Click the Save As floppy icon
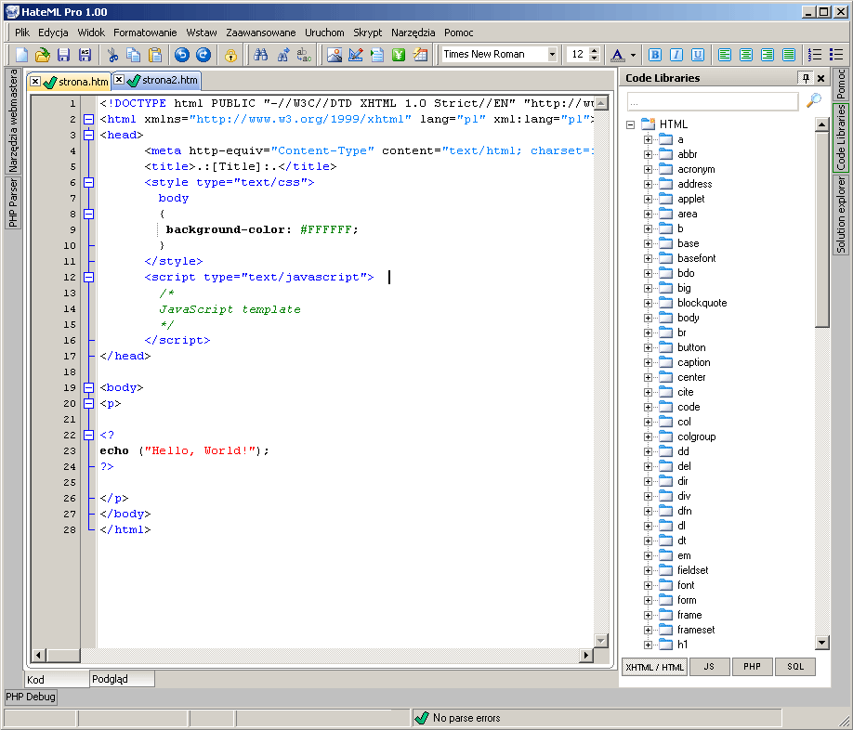This screenshot has width=853, height=730. (85, 55)
